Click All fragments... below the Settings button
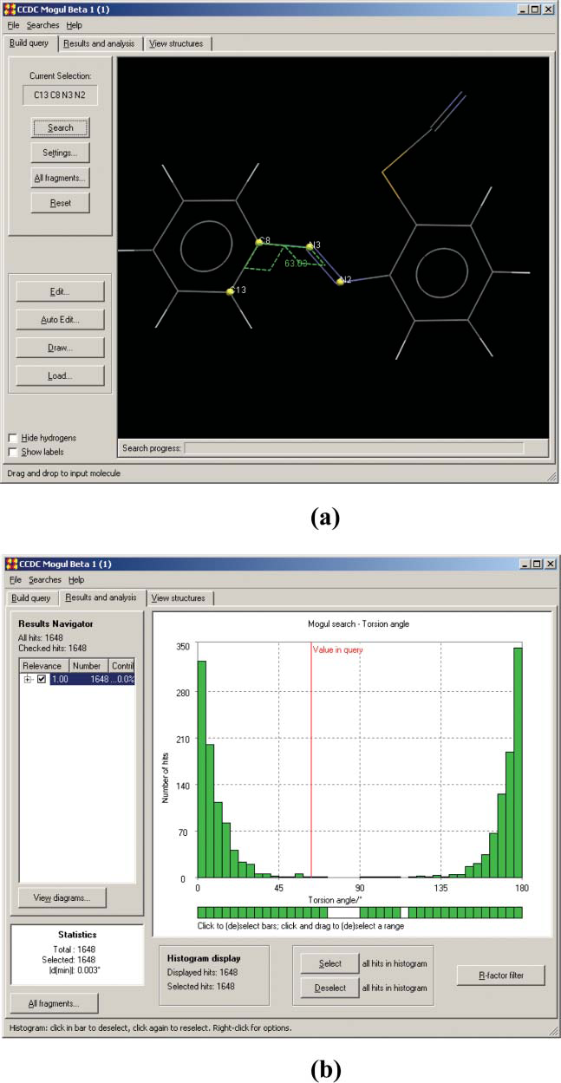 tap(61, 178)
